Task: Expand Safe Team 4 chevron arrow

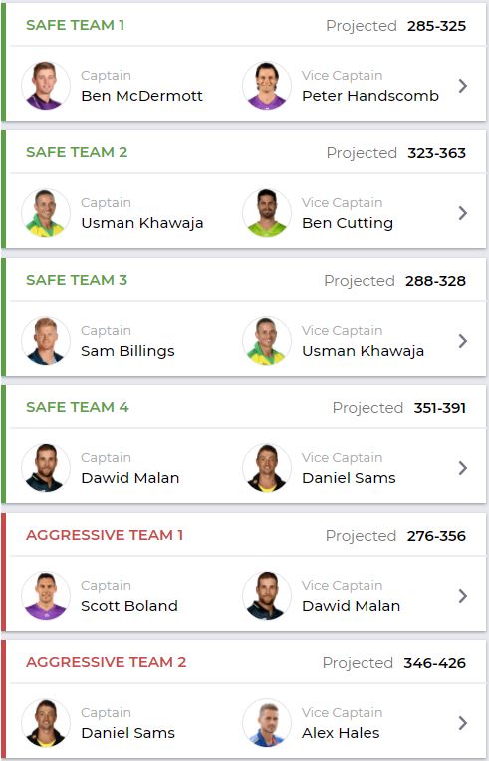Action: 463,468
